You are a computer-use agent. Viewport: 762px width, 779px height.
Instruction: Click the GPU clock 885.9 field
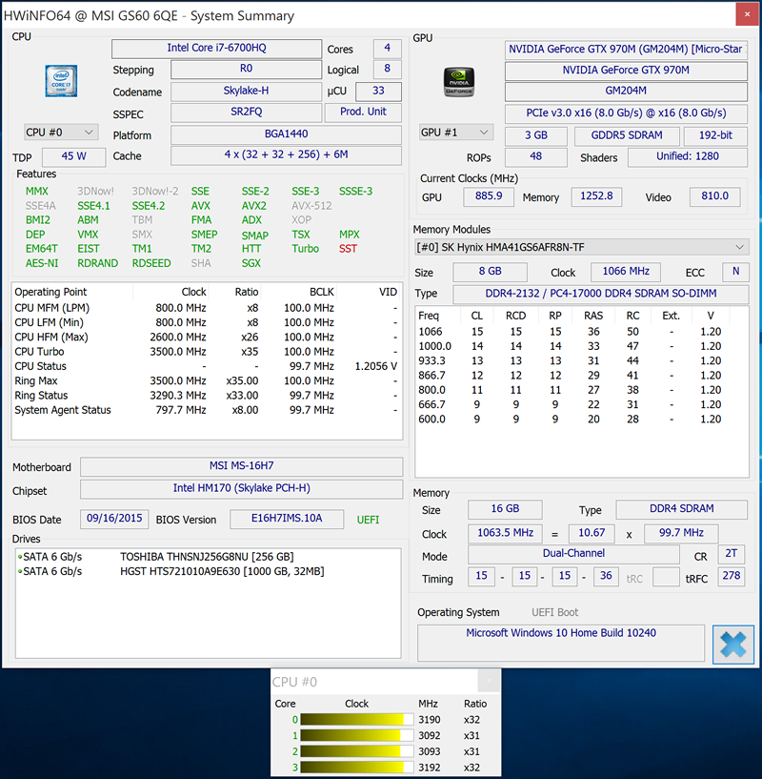pyautogui.click(x=489, y=196)
